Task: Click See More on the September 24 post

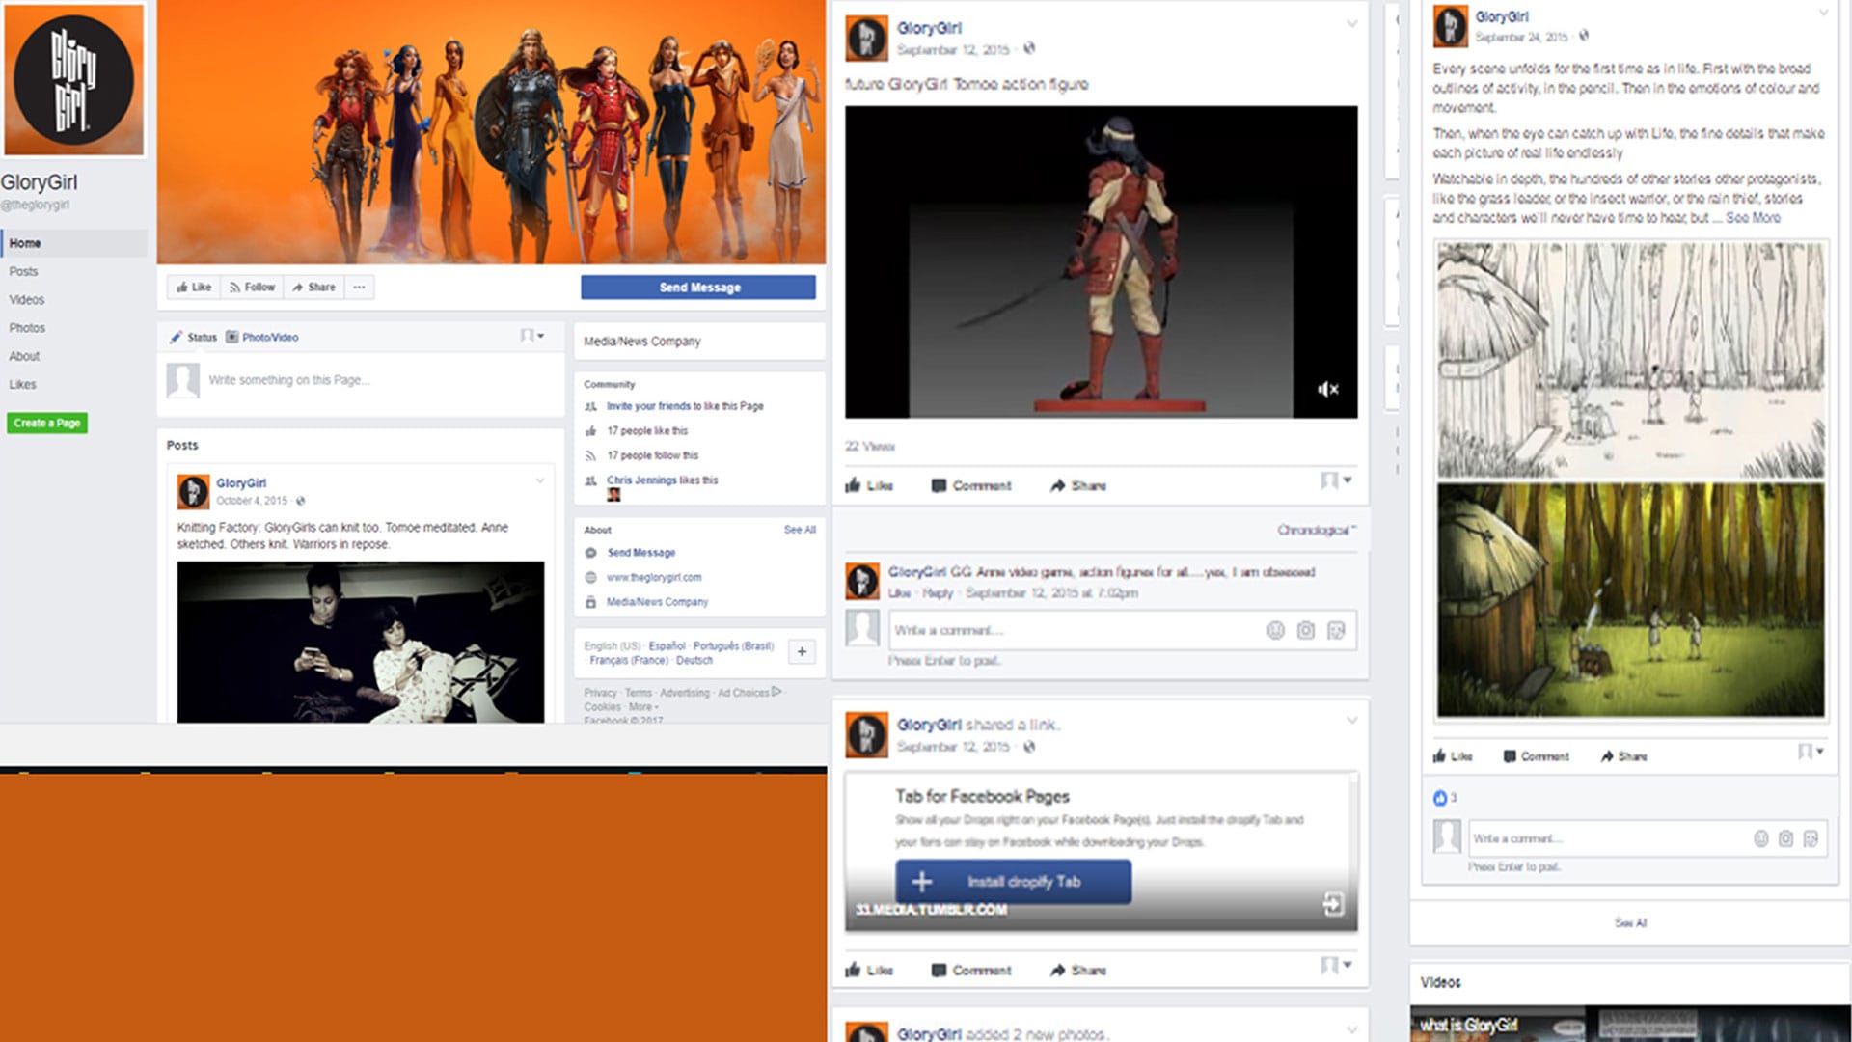Action: coord(1753,218)
